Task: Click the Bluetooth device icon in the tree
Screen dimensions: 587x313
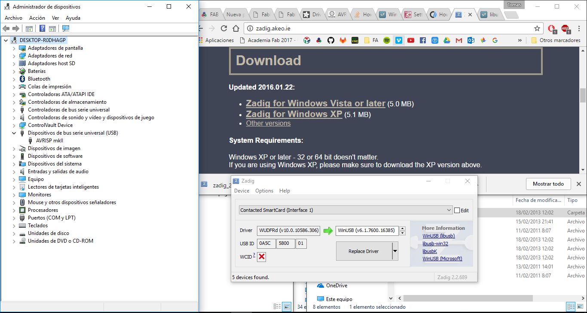Action: [23, 79]
